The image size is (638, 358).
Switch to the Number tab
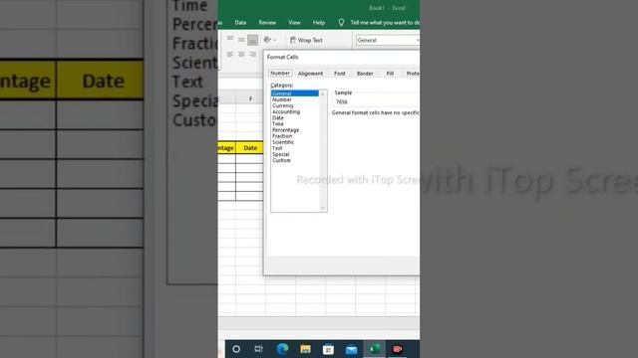tap(280, 73)
